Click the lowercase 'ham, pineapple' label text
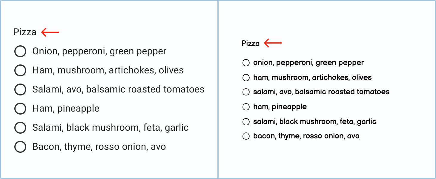This screenshot has width=436, height=179. point(280,107)
